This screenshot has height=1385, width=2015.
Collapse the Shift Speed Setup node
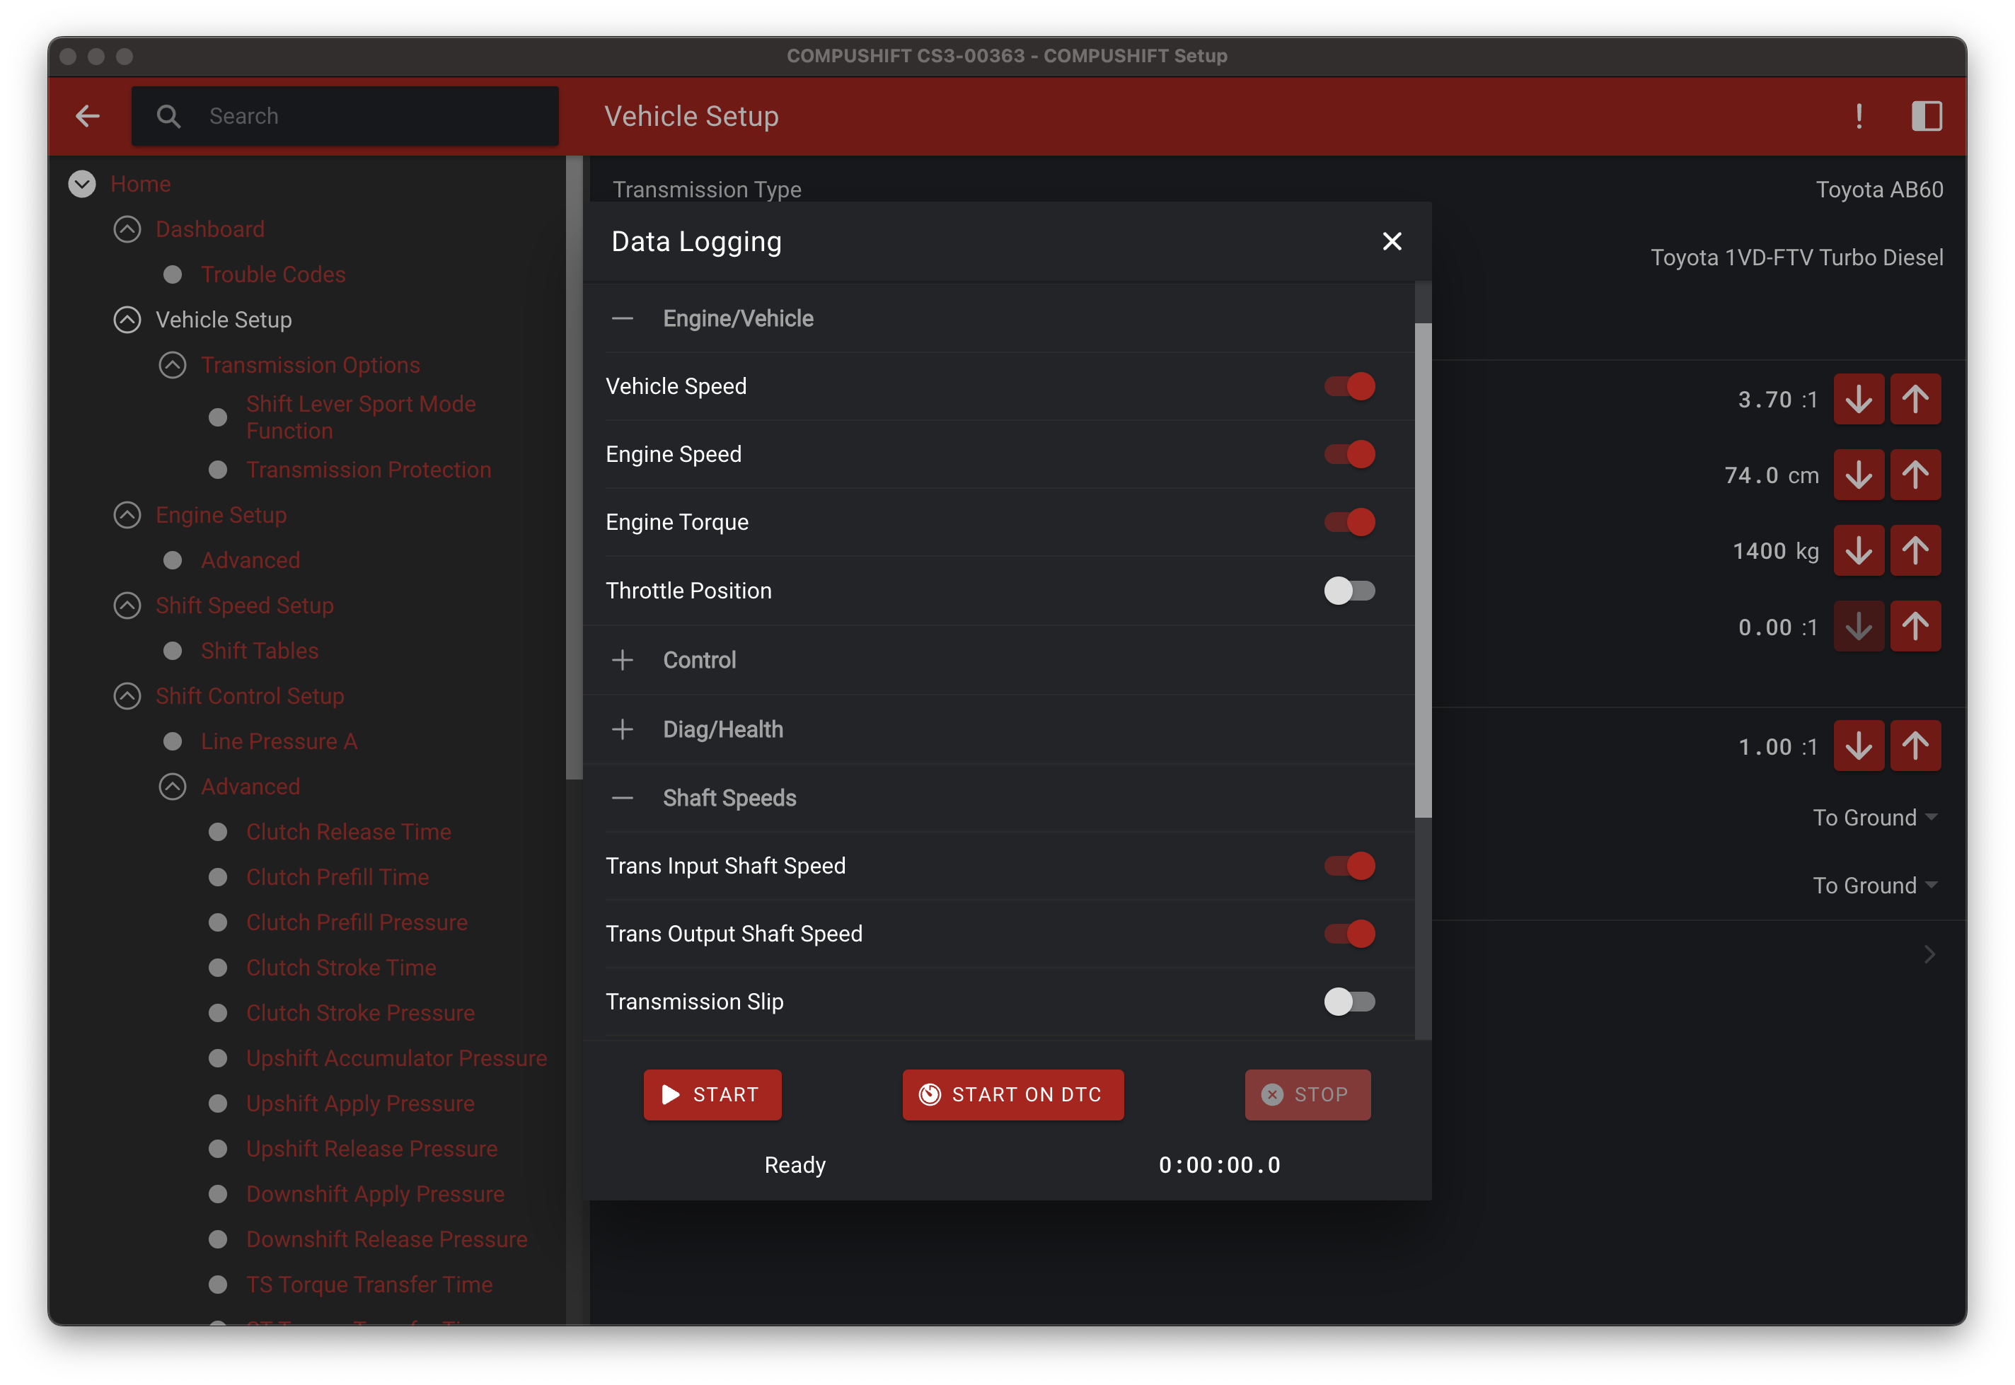click(127, 605)
